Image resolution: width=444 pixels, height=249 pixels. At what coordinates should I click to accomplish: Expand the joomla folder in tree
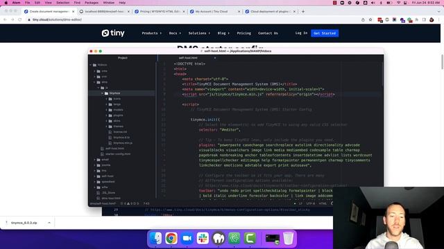(x=94, y=165)
